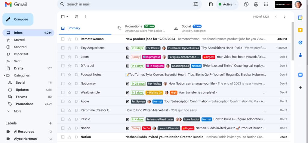Open the Google apps grid icon
Viewport: 308px width, 143px height.
266,4
